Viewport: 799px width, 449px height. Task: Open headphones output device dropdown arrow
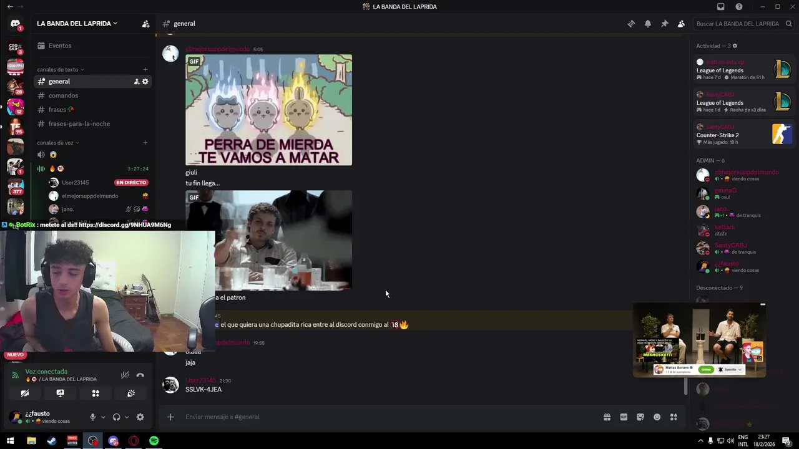pyautogui.click(x=127, y=417)
